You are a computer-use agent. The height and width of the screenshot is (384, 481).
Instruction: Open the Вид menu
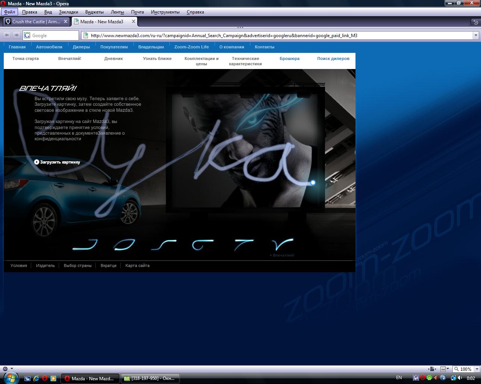click(48, 12)
